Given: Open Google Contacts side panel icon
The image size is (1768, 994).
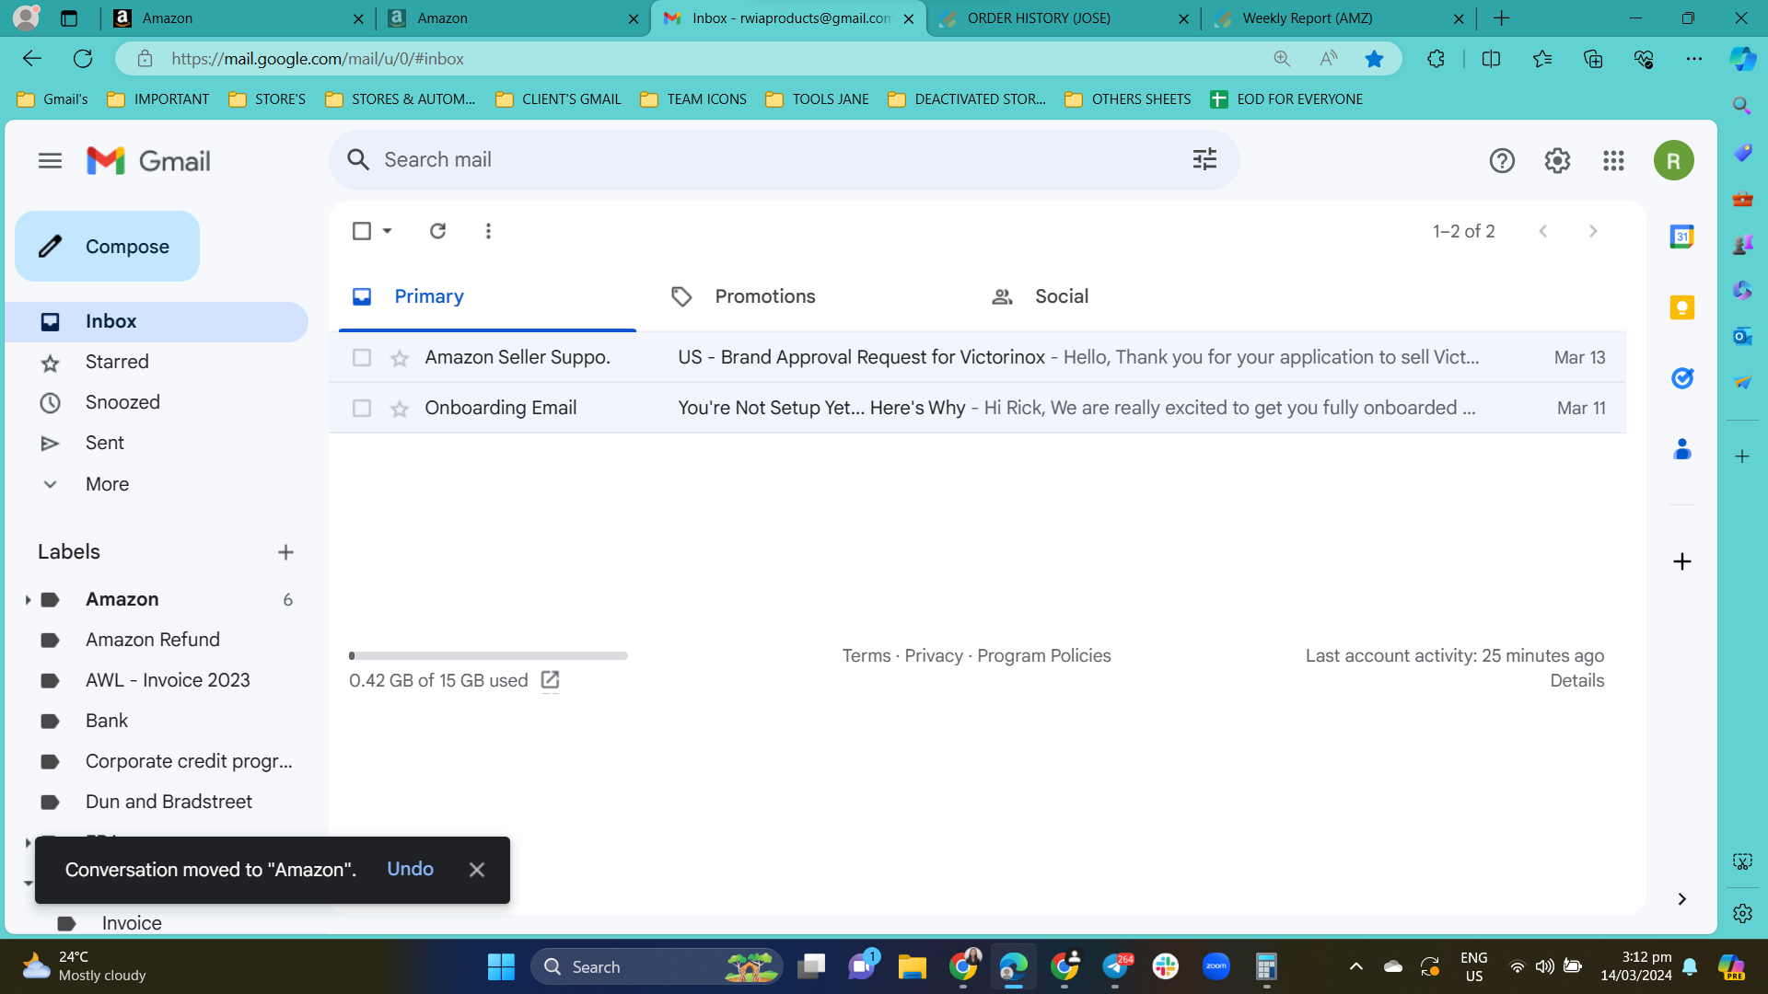Looking at the screenshot, I should click(1682, 449).
